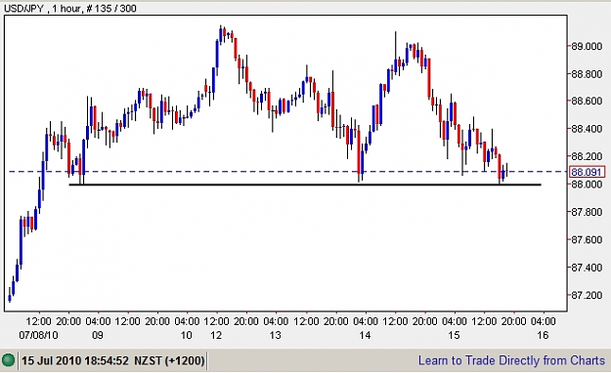Image resolution: width=611 pixels, height=373 pixels.
Task: Select the dashed blue current price line
Action: pos(287,171)
